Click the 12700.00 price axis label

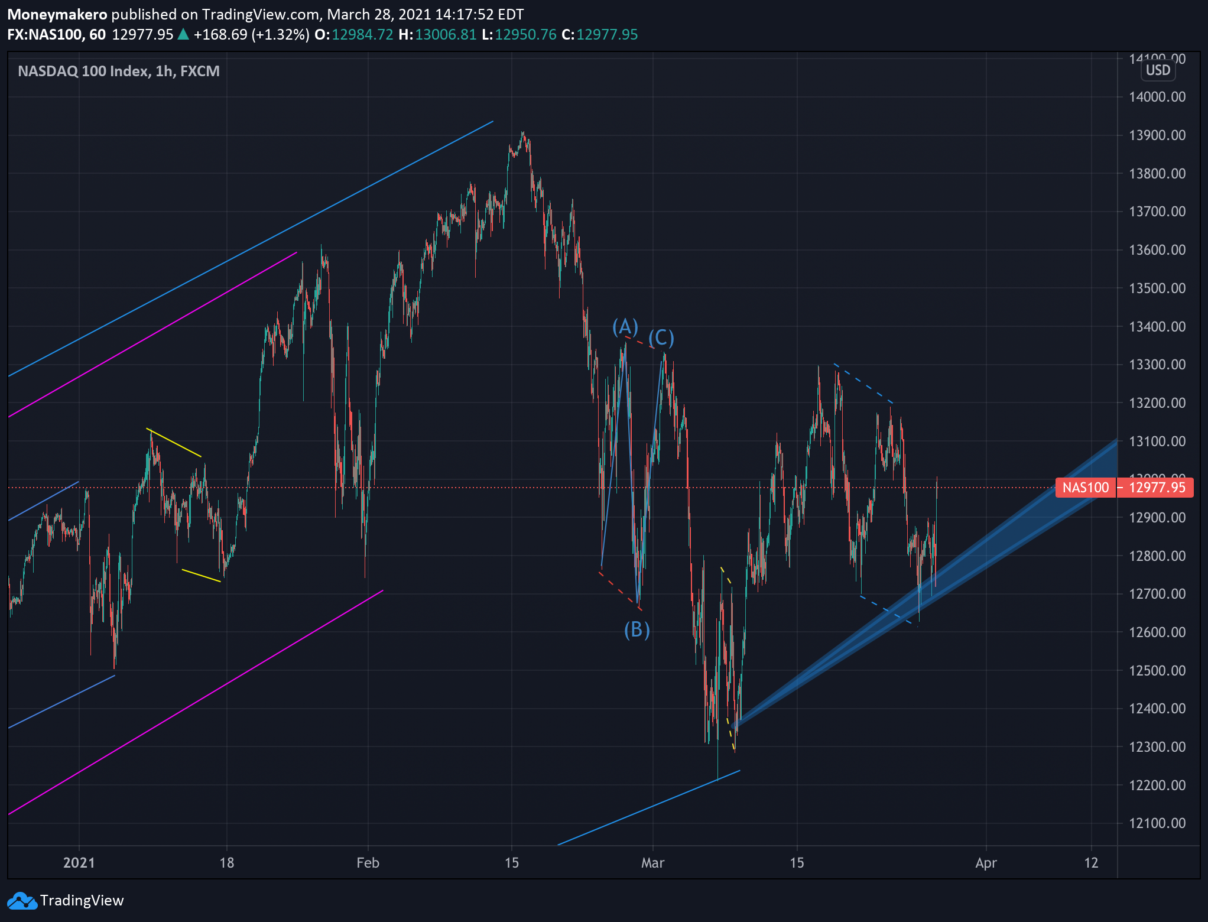pyautogui.click(x=1157, y=594)
